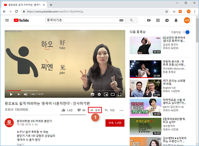Bookmark this page with the star
Screen dimensions: 199x146
(x=167, y=12)
